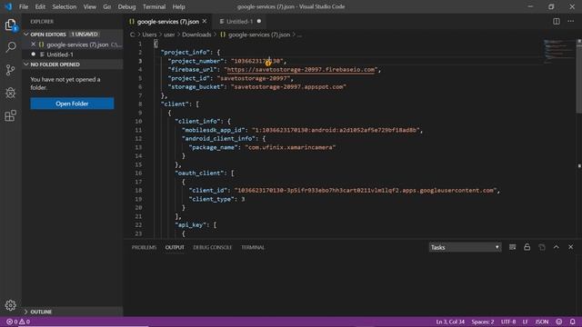Select Untitled-1 in Open Editors list

59,54
